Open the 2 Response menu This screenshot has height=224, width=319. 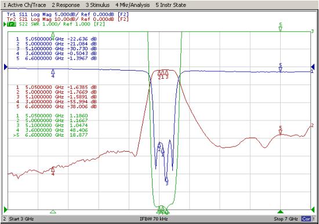(66, 5)
